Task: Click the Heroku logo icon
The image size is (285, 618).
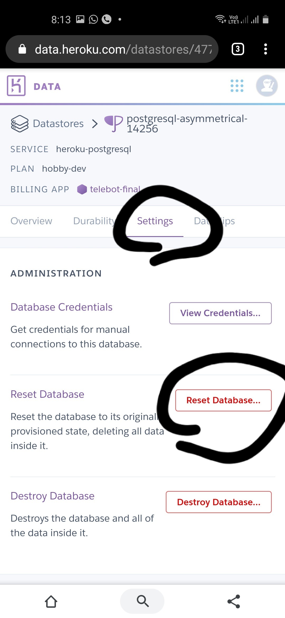Action: pos(16,86)
